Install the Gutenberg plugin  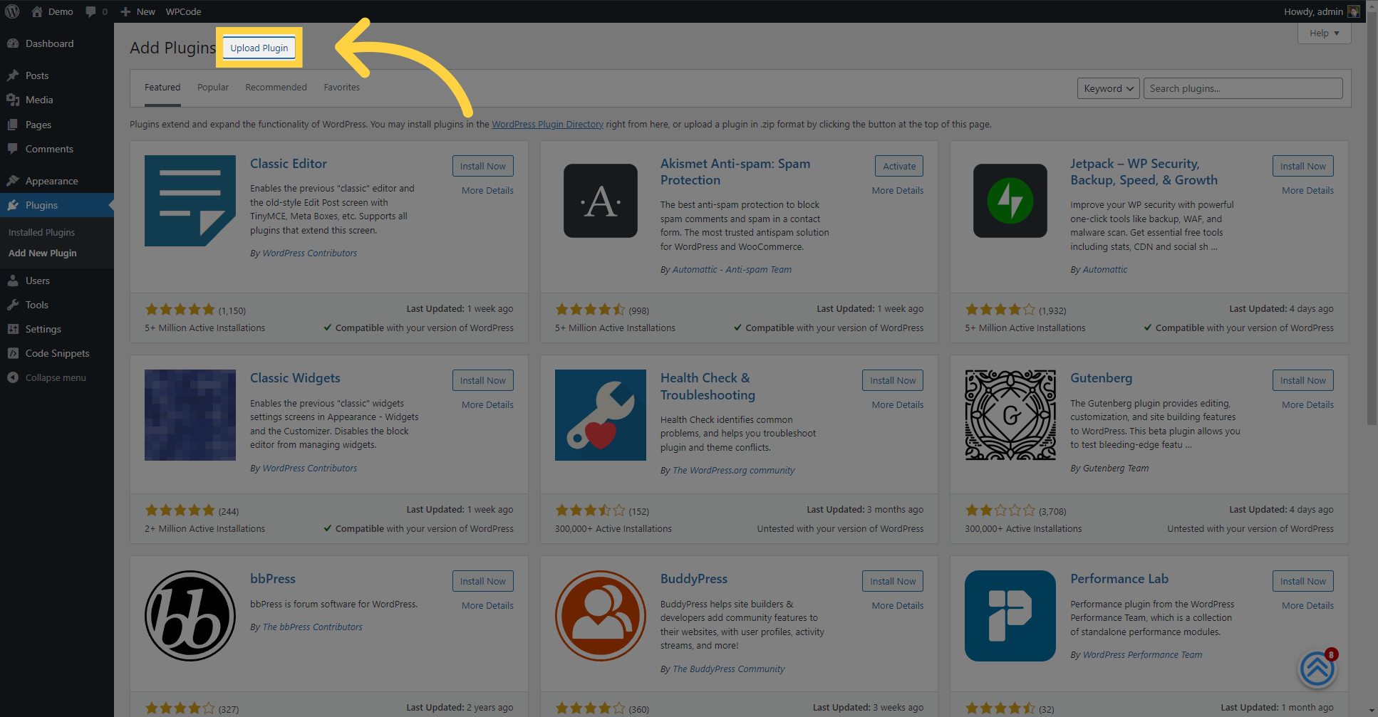click(1302, 380)
